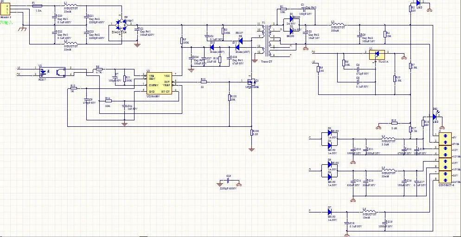Select resistor R13 labeled 1K

tap(73, 88)
